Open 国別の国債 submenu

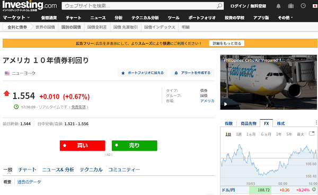(71, 27)
